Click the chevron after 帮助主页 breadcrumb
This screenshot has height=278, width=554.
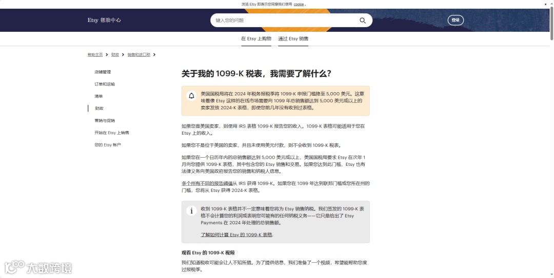pos(107,55)
